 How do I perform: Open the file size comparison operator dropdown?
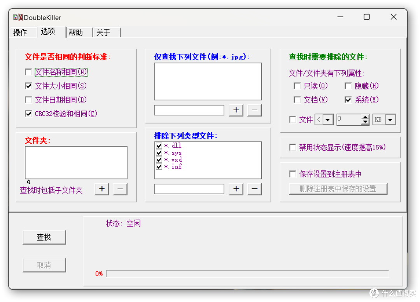328,119
